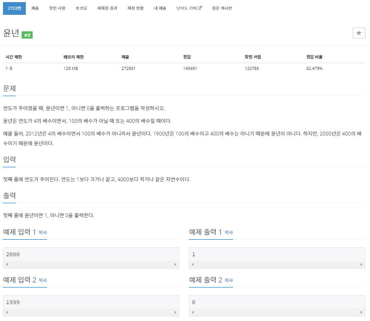Copy 예제 입력 1 with 복사 link
This screenshot has width=370, height=321.
pos(43,232)
